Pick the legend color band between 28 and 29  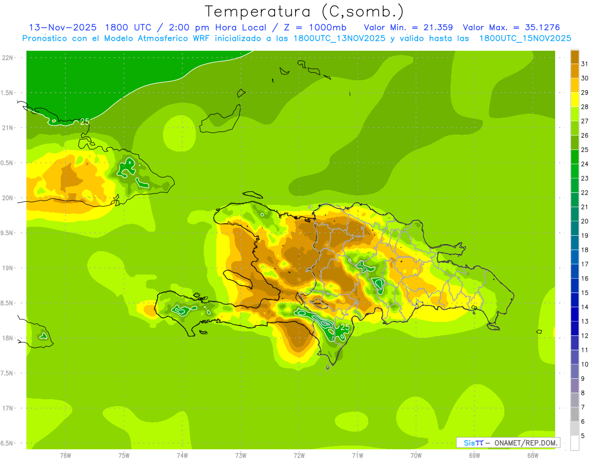coord(575,99)
